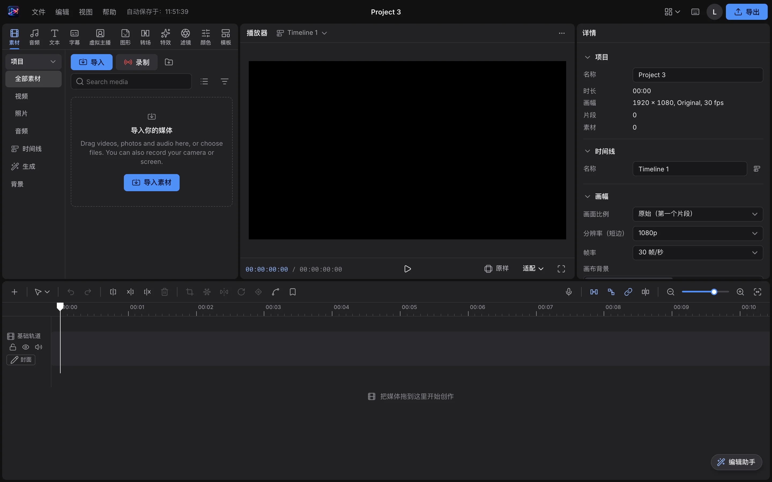Open the 编辑助手 assistant button
This screenshot has height=482, width=772.
(x=736, y=462)
